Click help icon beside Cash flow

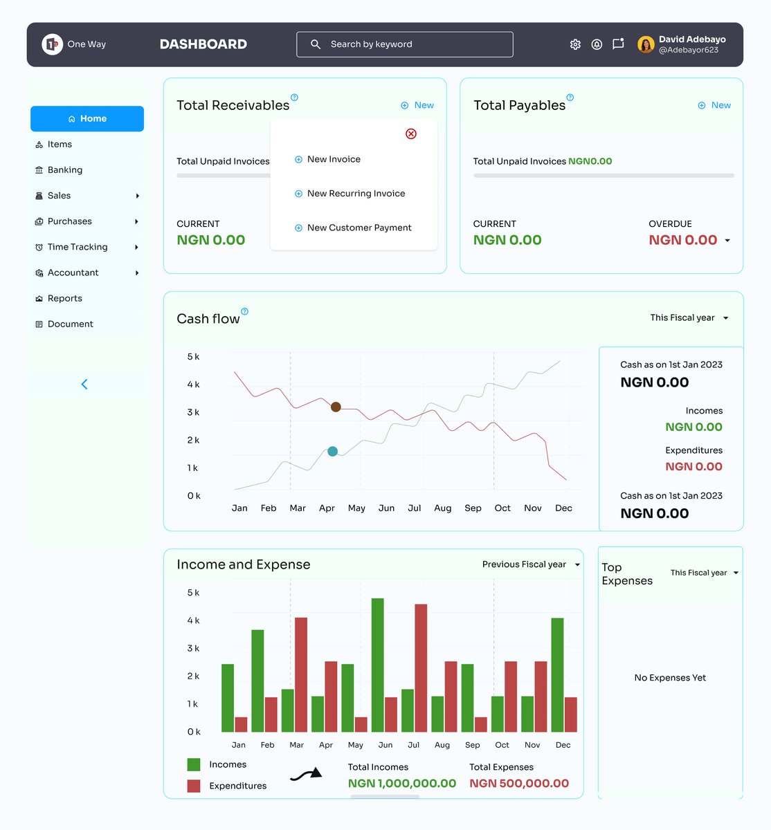[x=244, y=311]
